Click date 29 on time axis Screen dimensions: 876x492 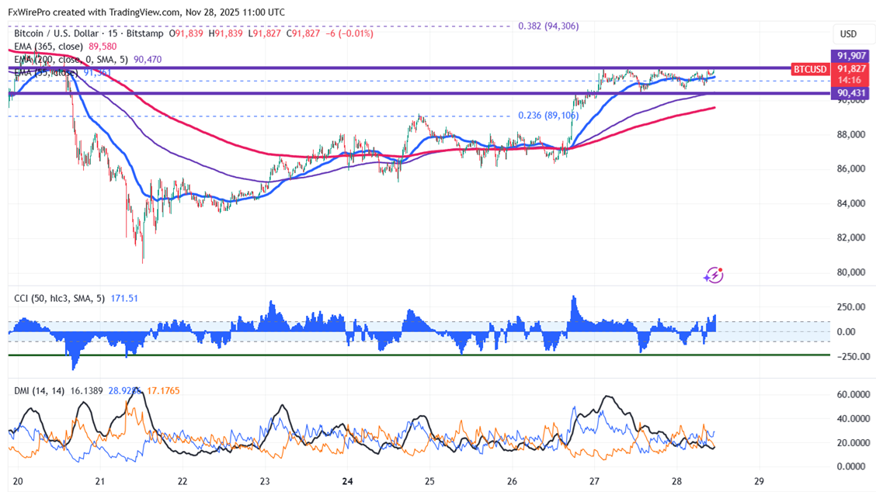coord(759,481)
